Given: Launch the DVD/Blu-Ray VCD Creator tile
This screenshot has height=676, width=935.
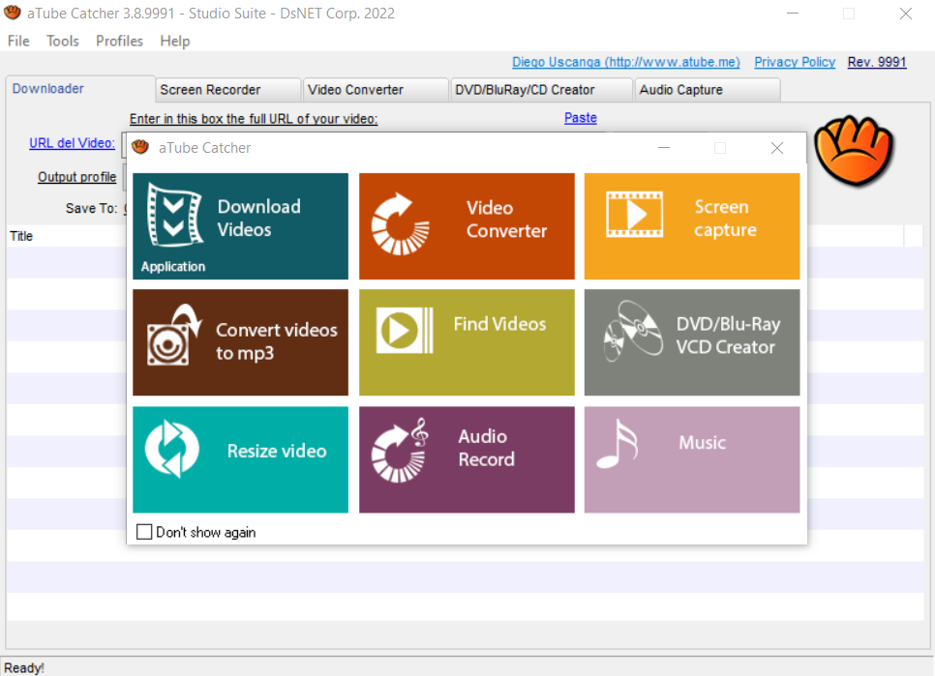Looking at the screenshot, I should coord(692,342).
